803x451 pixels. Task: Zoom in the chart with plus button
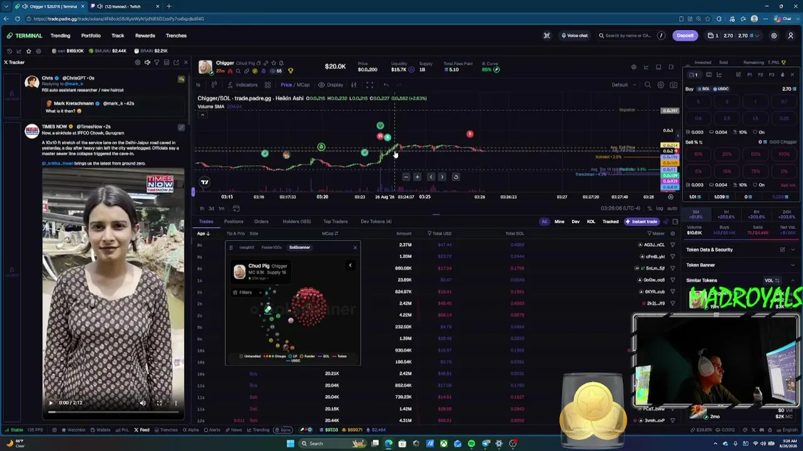tap(417, 177)
